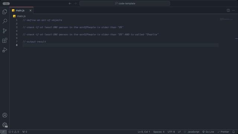Open the Manage gear settings
238x134 pixels.
tap(5, 125)
